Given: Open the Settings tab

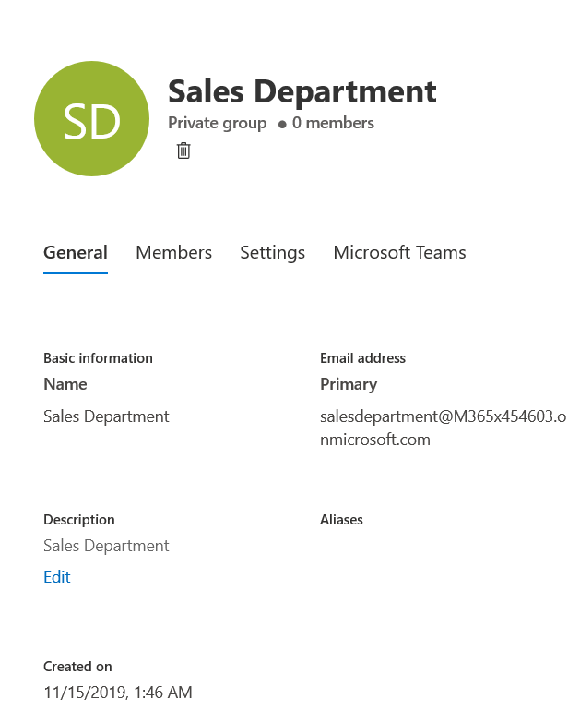Looking at the screenshot, I should tap(273, 253).
